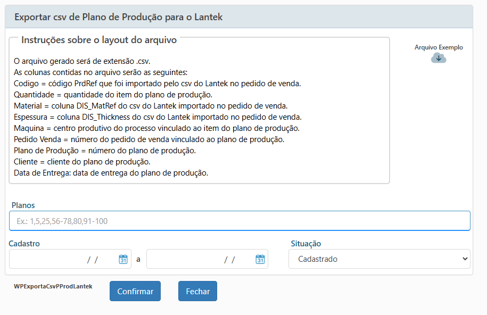Click the Instruções sobre o layout legend
This screenshot has height=315, width=487.
[99, 40]
